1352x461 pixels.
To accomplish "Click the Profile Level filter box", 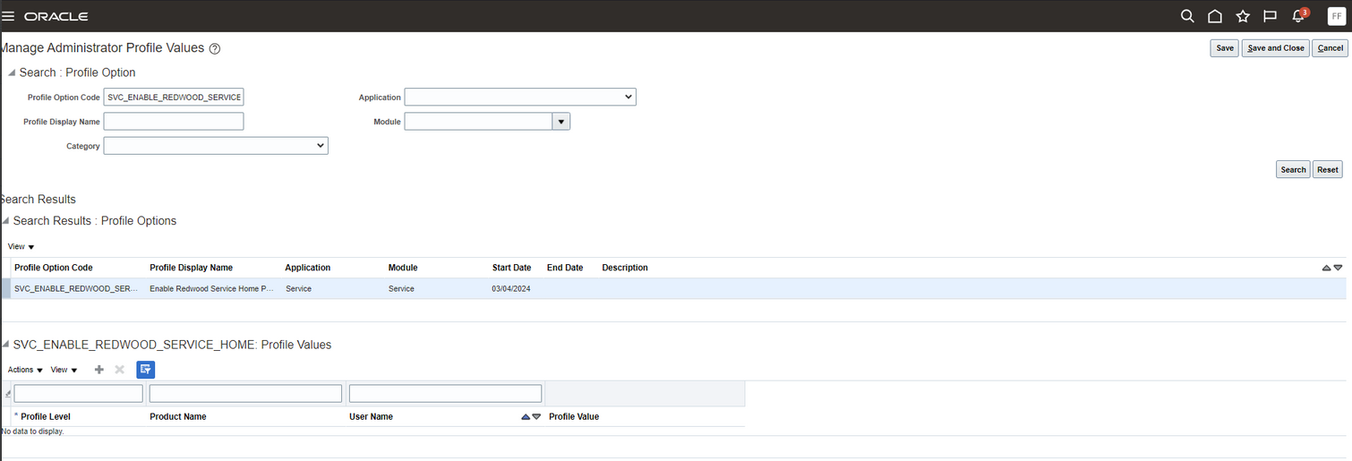I will coord(79,393).
